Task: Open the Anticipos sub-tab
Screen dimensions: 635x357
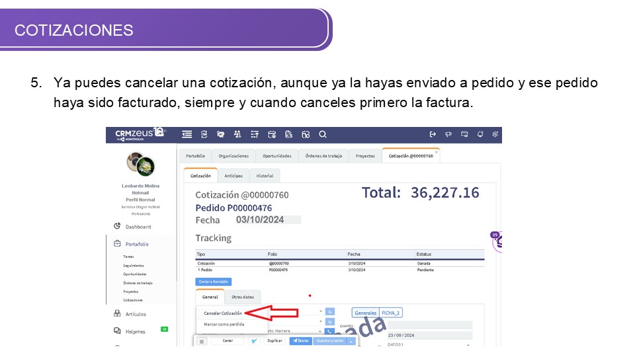Action: [x=233, y=176]
